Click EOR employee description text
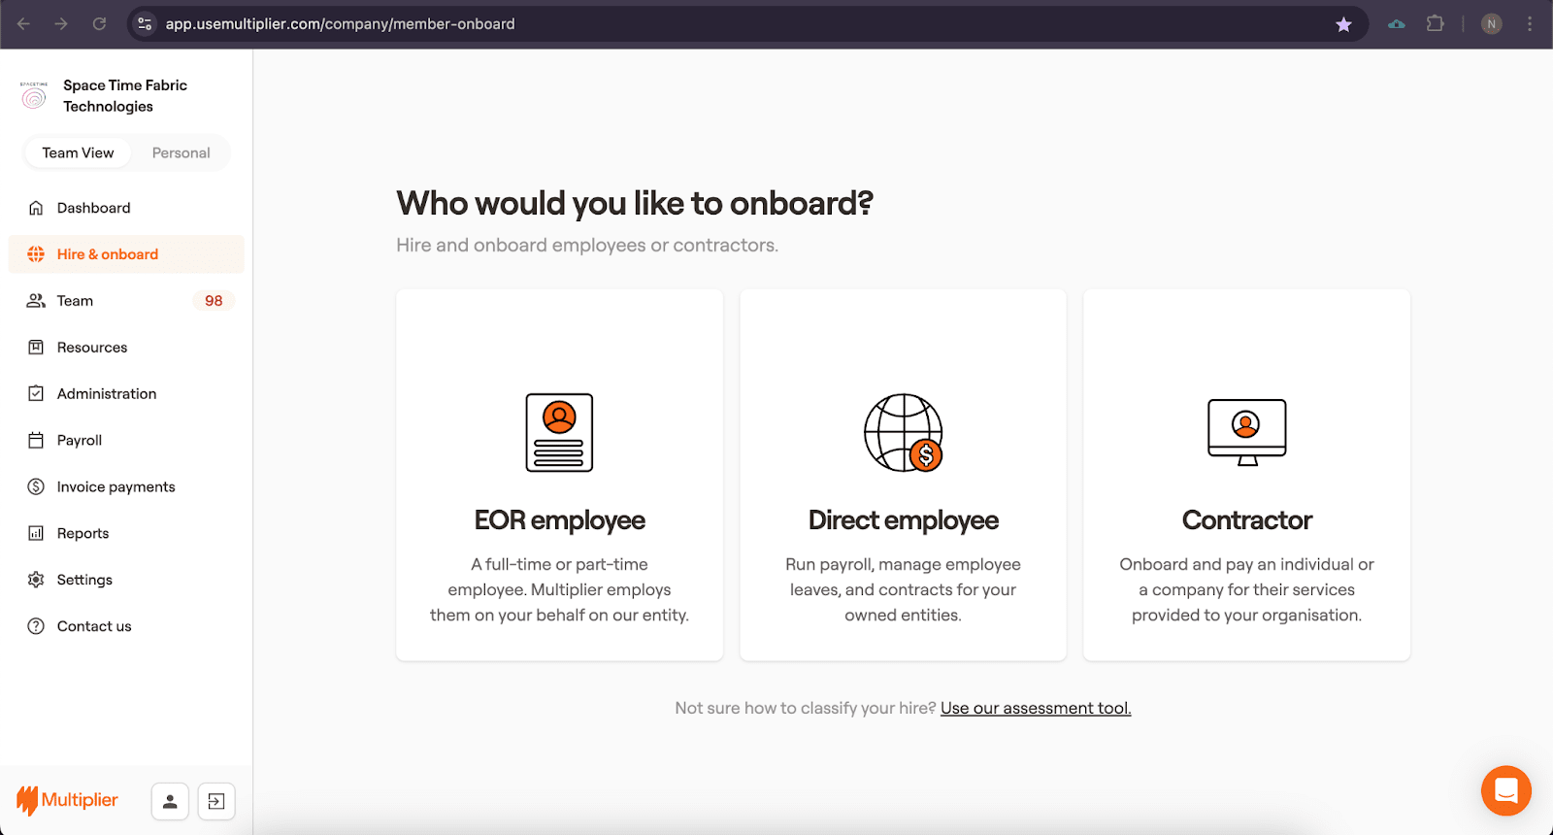The width and height of the screenshot is (1553, 835). tap(559, 589)
